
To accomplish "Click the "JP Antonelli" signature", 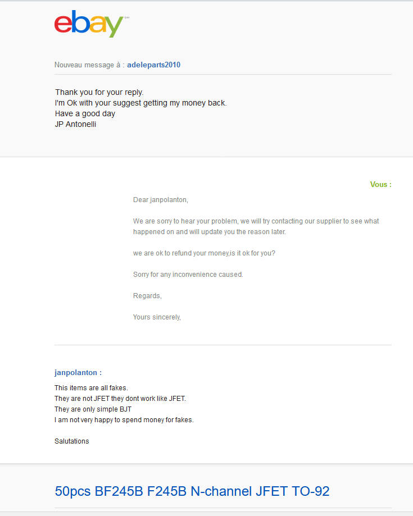I will (x=76, y=124).
